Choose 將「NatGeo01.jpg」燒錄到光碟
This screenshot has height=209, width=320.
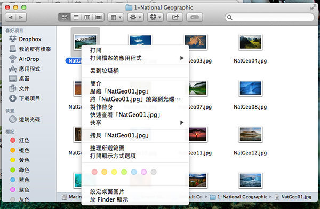135,99
